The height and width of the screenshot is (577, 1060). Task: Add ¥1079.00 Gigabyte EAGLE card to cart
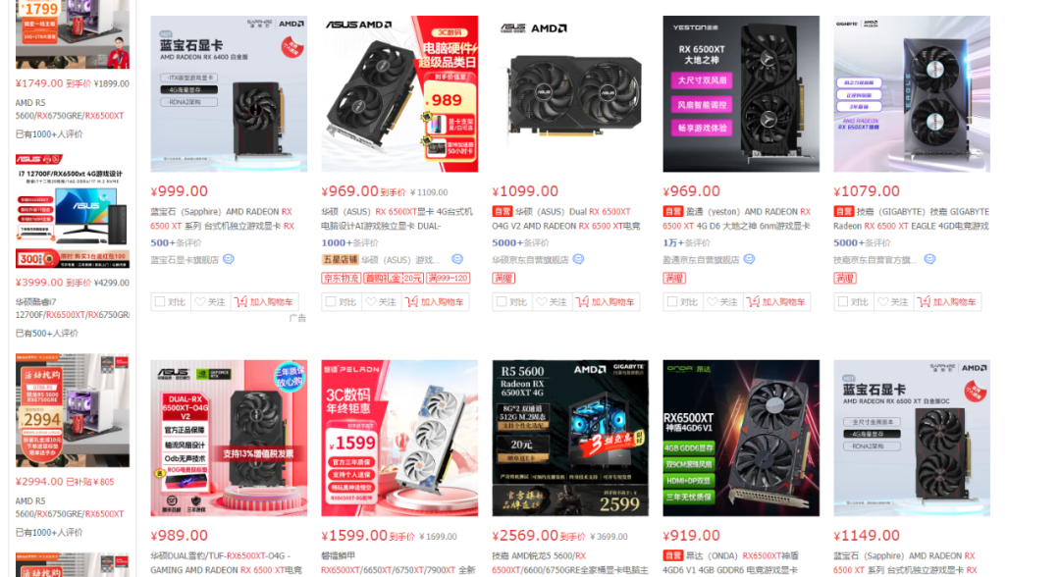tap(947, 302)
